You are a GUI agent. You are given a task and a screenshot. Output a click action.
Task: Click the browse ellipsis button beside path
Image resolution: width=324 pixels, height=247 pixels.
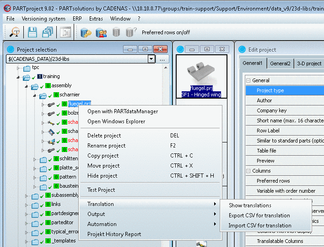pos(162,59)
